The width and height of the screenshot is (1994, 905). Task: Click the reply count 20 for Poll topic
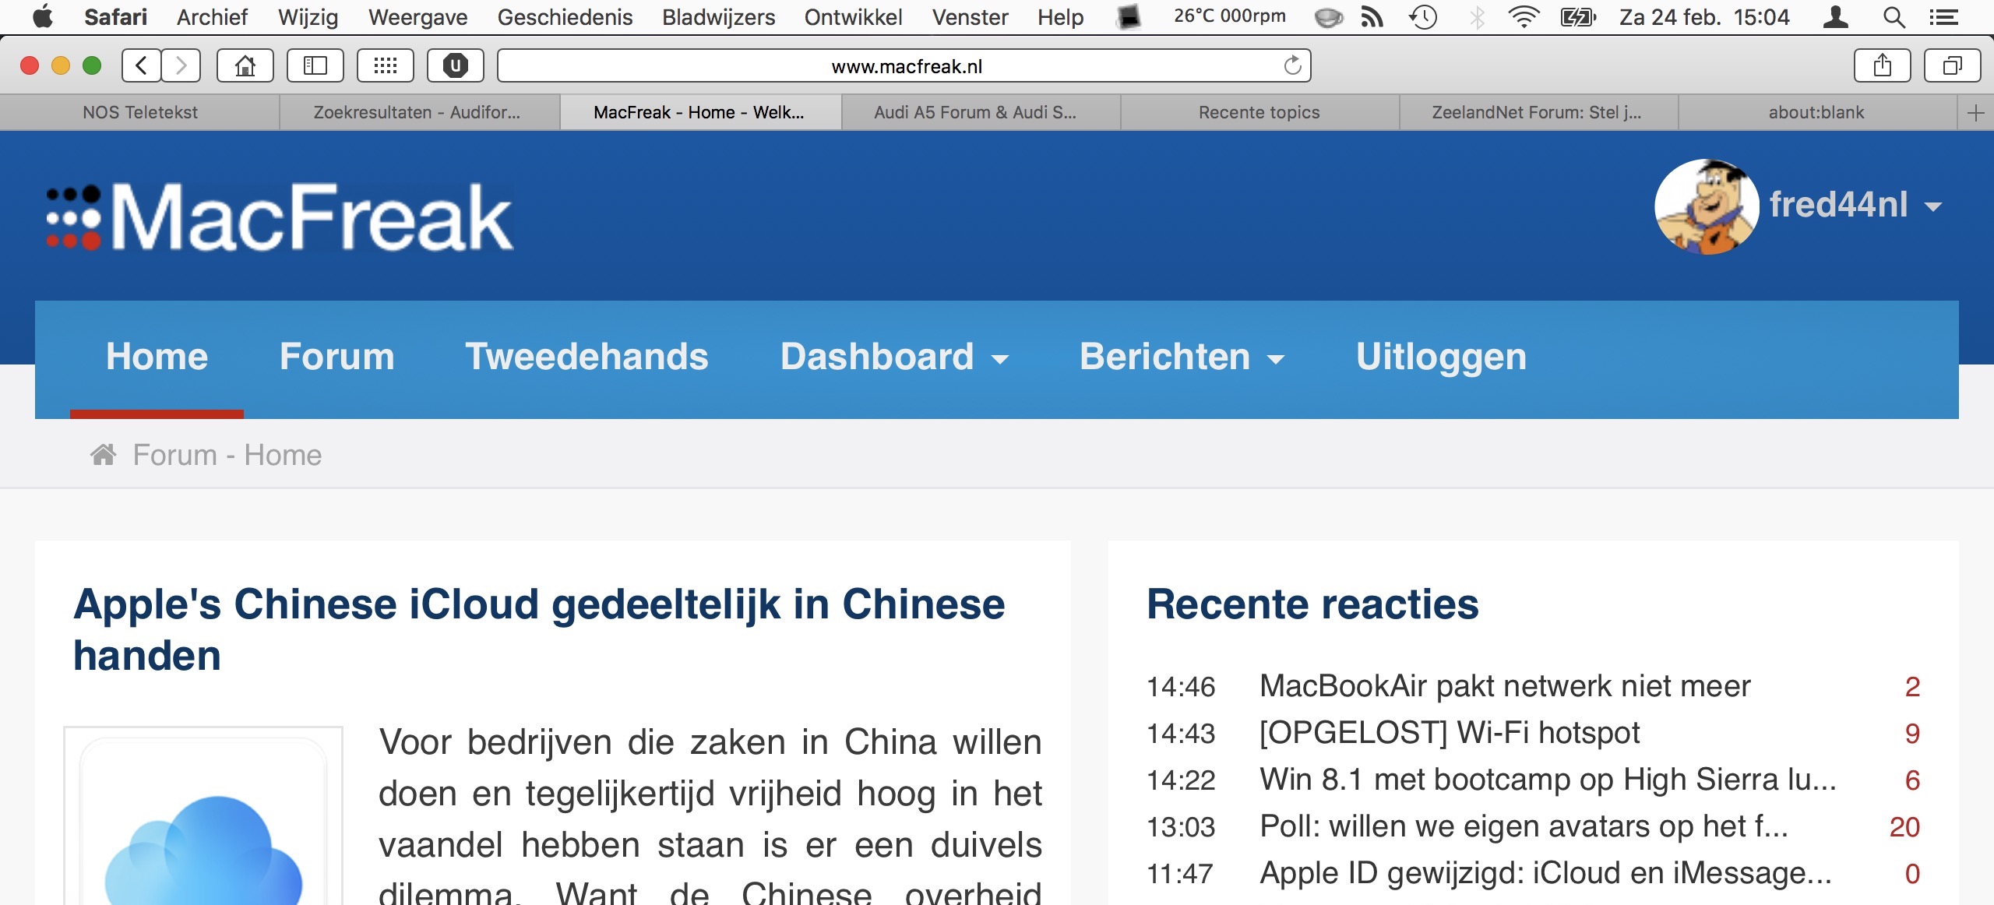coord(1904,827)
